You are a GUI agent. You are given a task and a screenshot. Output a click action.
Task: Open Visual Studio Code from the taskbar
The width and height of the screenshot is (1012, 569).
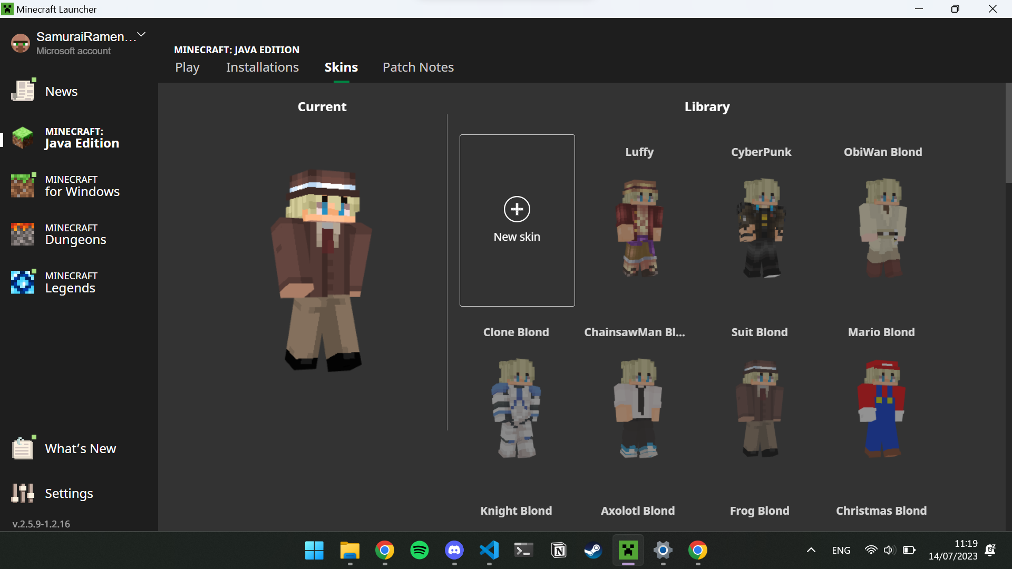(489, 551)
